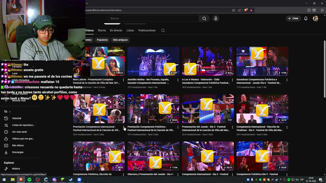
Task: Click the Crear button
Action: [293, 18]
